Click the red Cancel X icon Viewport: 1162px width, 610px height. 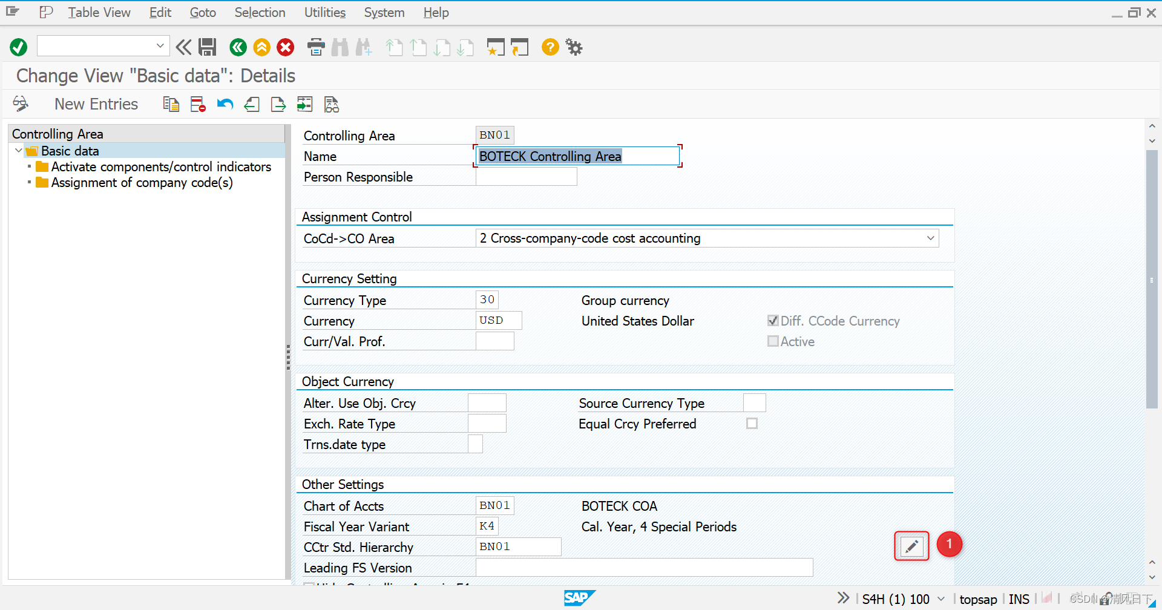(x=286, y=47)
